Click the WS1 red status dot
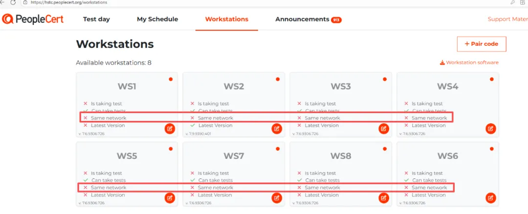The width and height of the screenshot is (528, 214). tap(171, 79)
